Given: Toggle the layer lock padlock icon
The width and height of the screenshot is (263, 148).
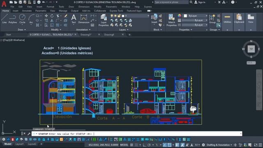Looking at the screenshot, I should coord(119,16).
